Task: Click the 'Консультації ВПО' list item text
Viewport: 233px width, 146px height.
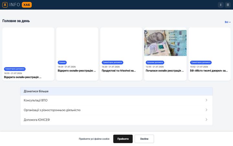Action: click(36, 100)
